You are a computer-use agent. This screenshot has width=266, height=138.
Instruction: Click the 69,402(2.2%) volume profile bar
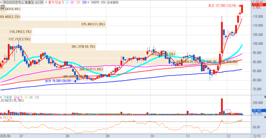9,17
